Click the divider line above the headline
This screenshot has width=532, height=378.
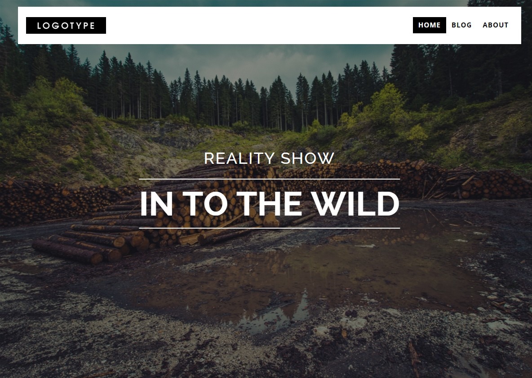click(x=270, y=179)
